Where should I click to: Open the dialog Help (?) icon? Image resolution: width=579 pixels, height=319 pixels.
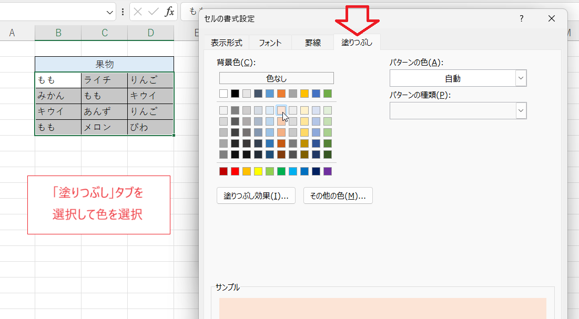click(x=521, y=18)
